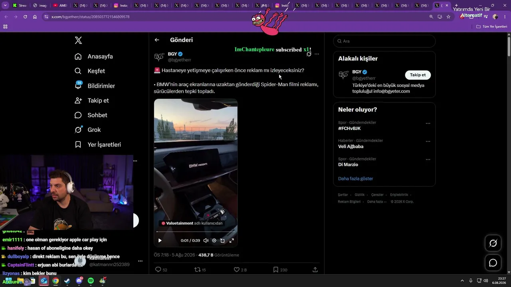This screenshot has height=287, width=511.
Task: Click the X logo in the sidebar
Action: 78,40
